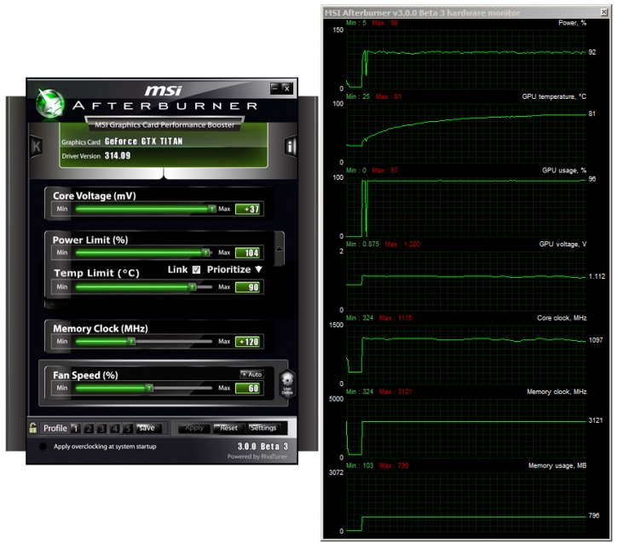Collapse the Power Limit panel arrow
The image size is (618, 543).
[x=279, y=249]
